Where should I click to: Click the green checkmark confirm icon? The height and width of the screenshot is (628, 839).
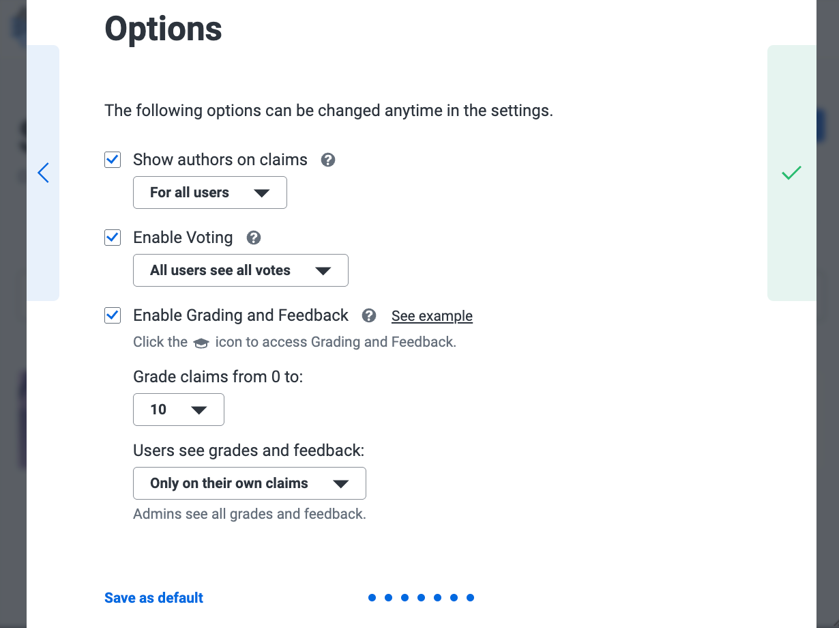791,173
